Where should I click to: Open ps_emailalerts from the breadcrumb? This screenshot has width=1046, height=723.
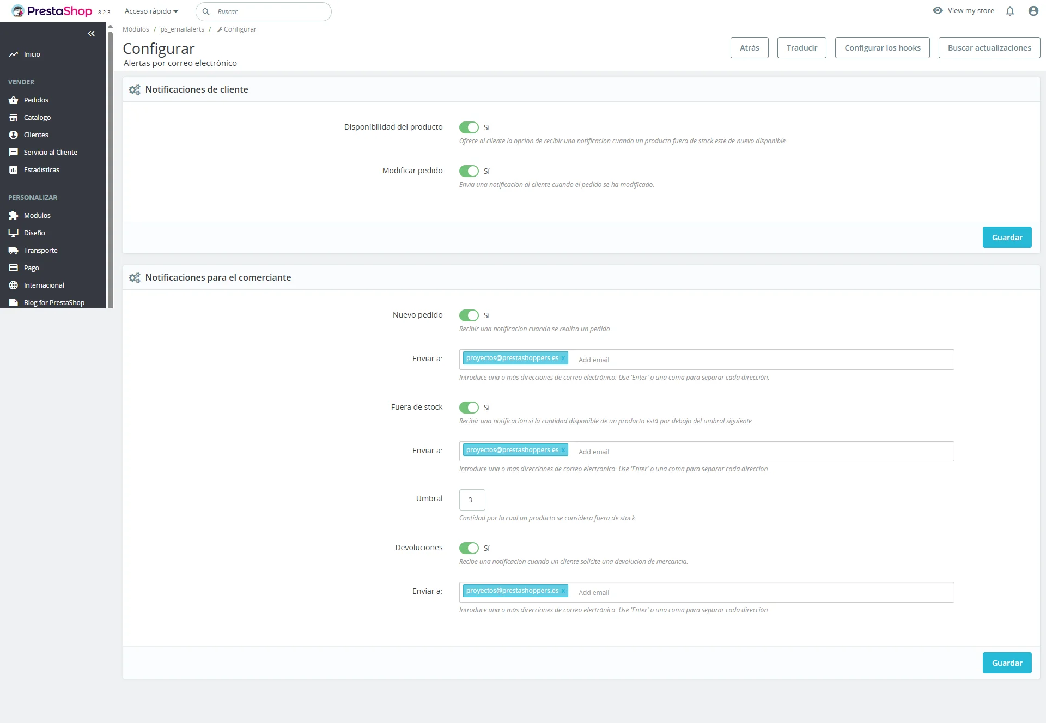point(183,29)
